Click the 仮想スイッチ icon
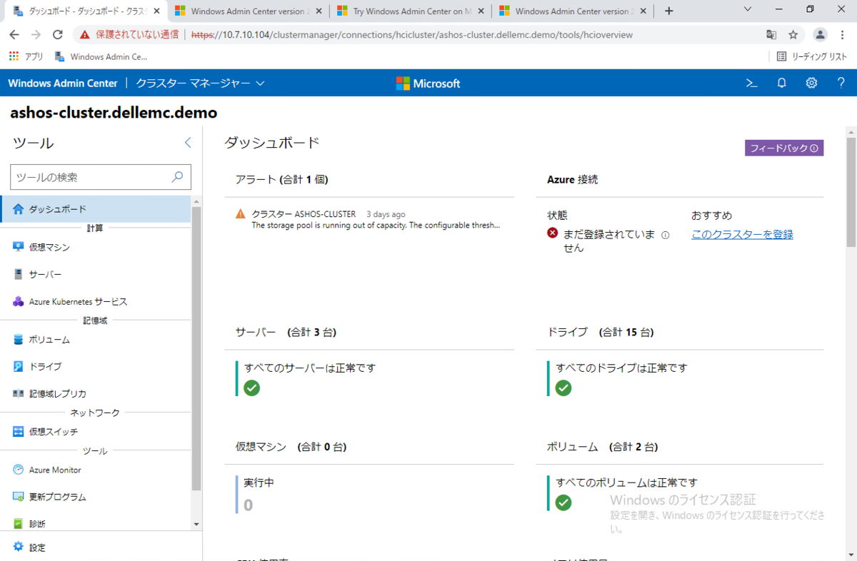Image resolution: width=857 pixels, height=561 pixels. 19,432
